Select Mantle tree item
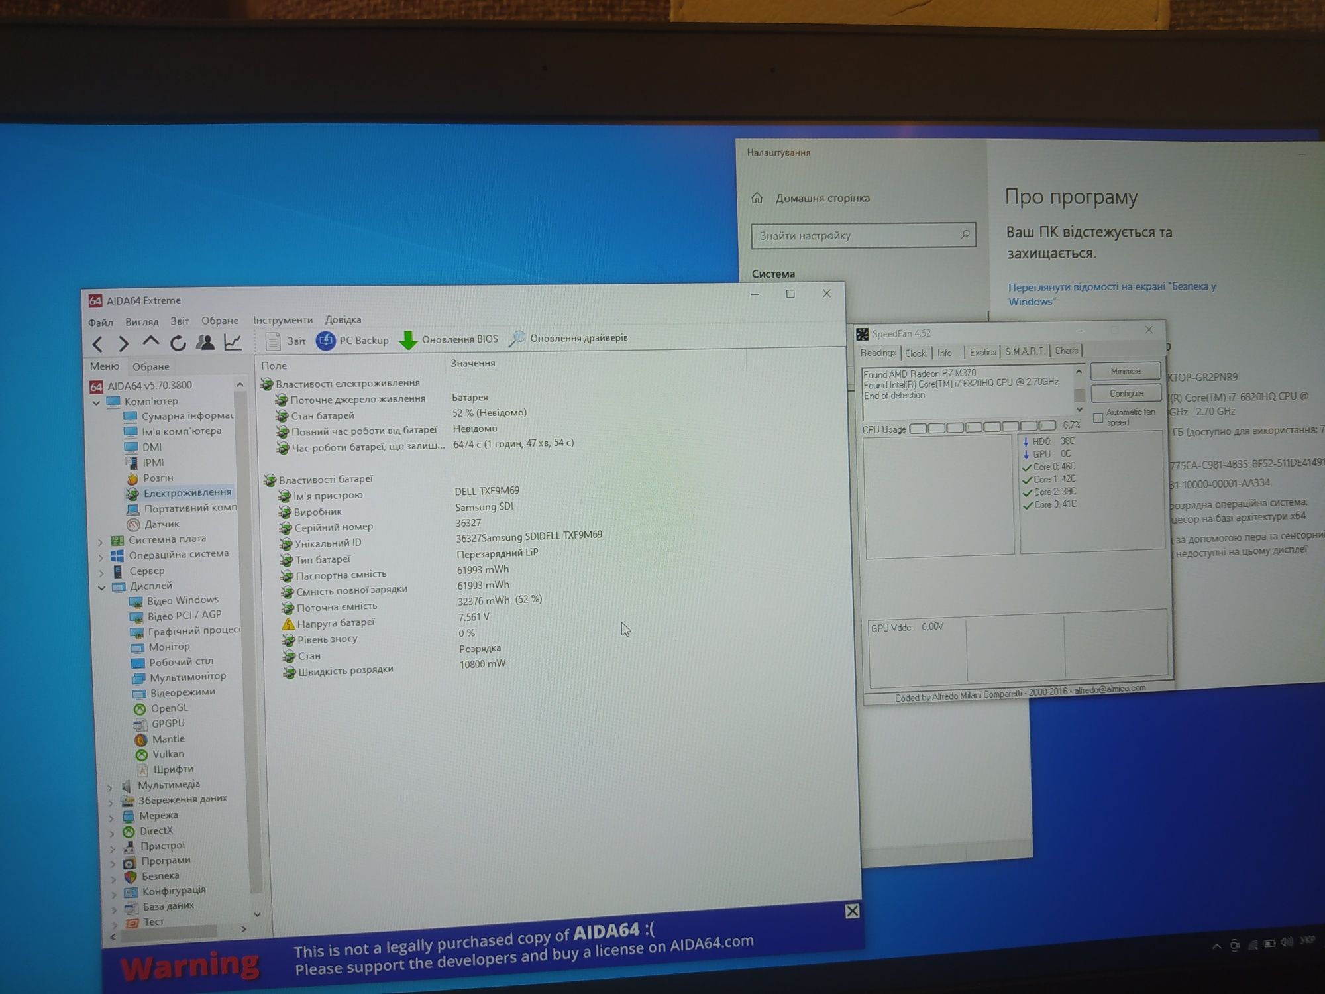 [x=161, y=739]
